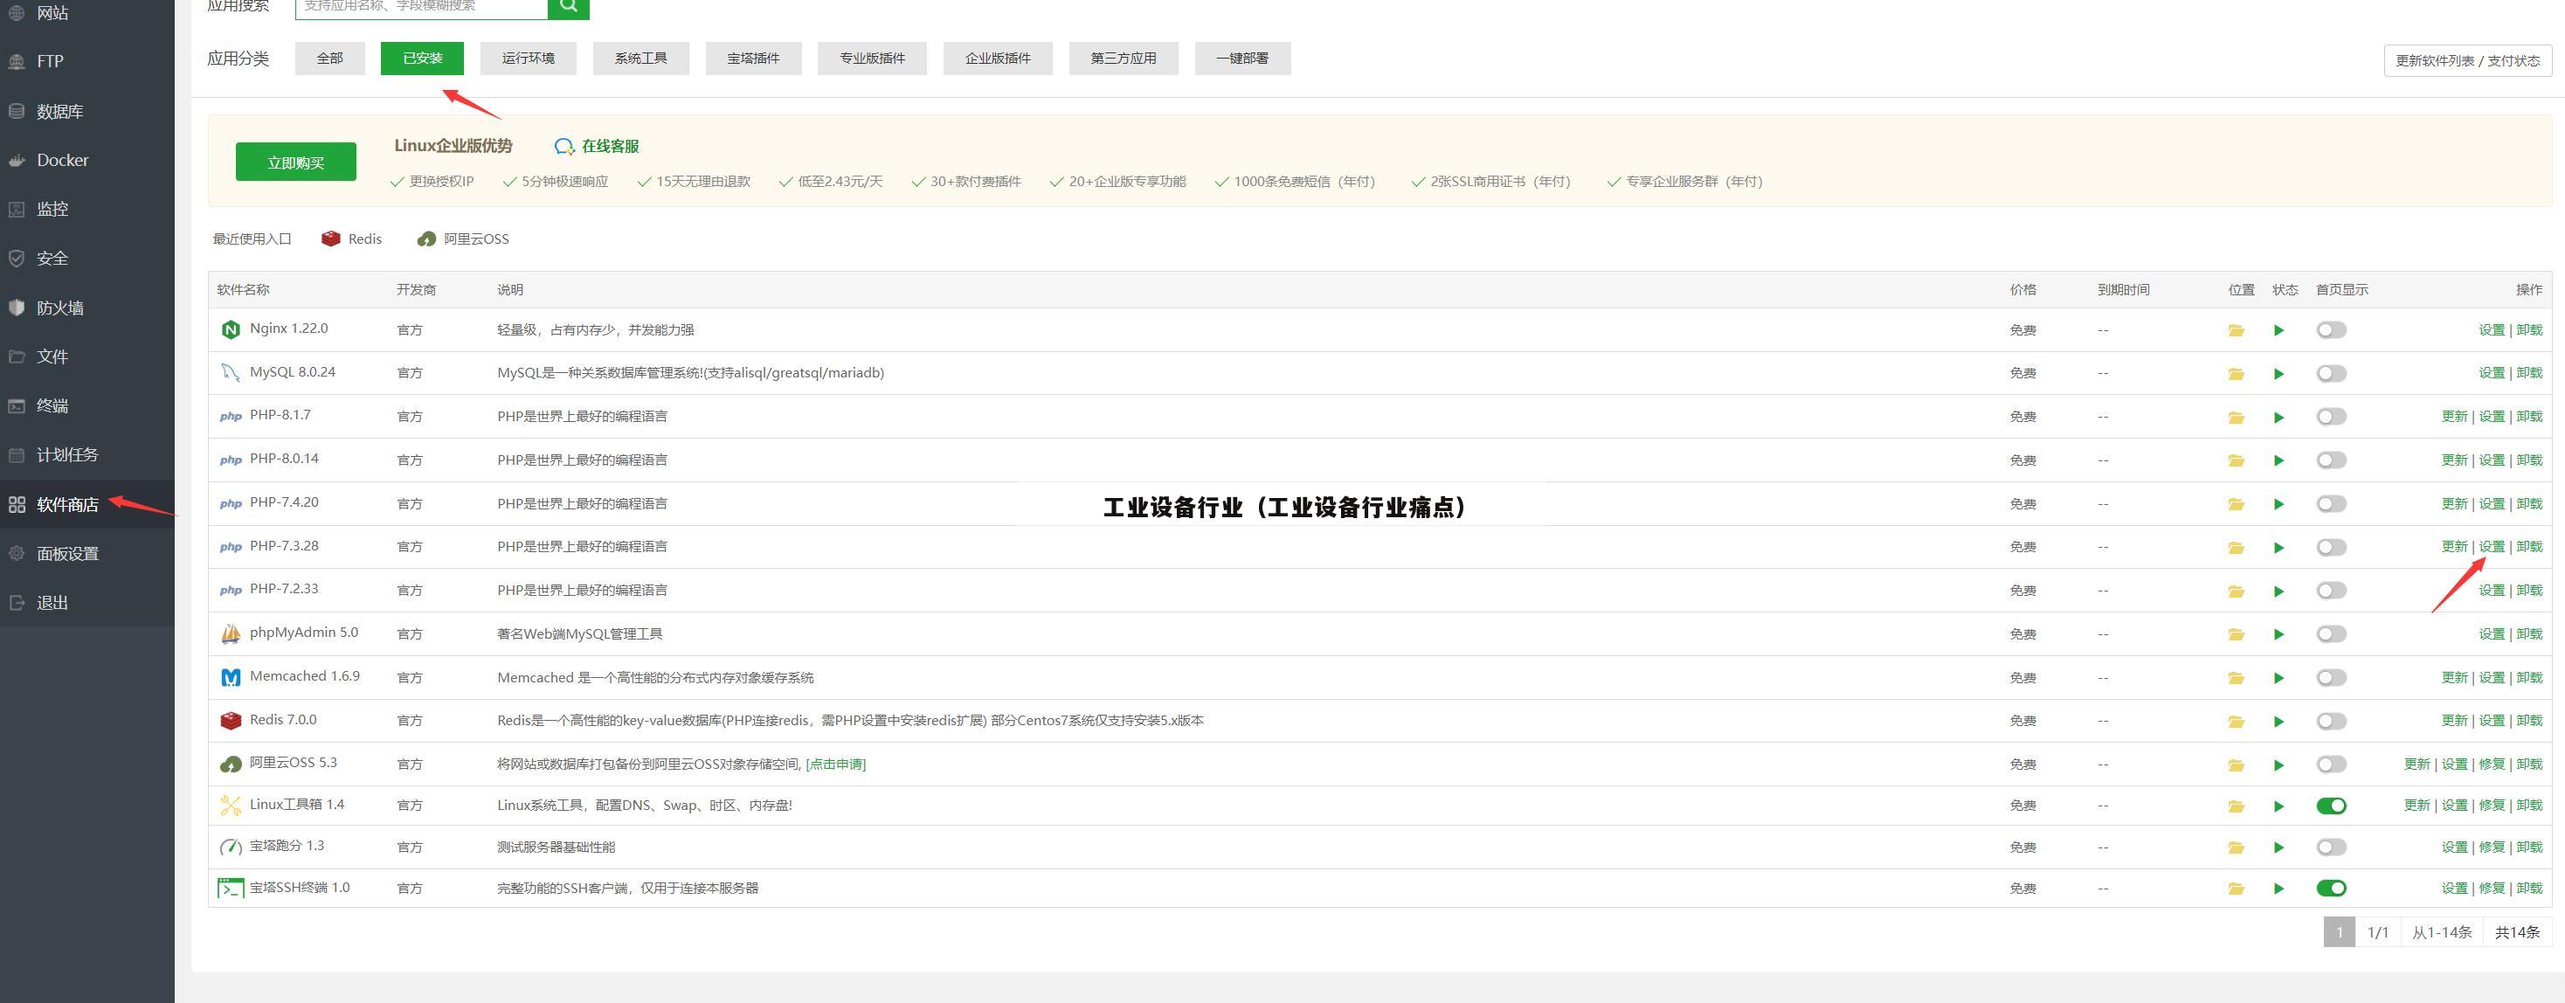Image resolution: width=2565 pixels, height=1003 pixels.
Task: Open the 在线客服 link
Action: click(598, 147)
